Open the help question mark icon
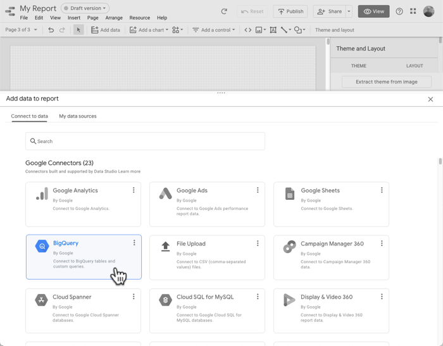Image resolution: width=443 pixels, height=346 pixels. pyautogui.click(x=399, y=11)
